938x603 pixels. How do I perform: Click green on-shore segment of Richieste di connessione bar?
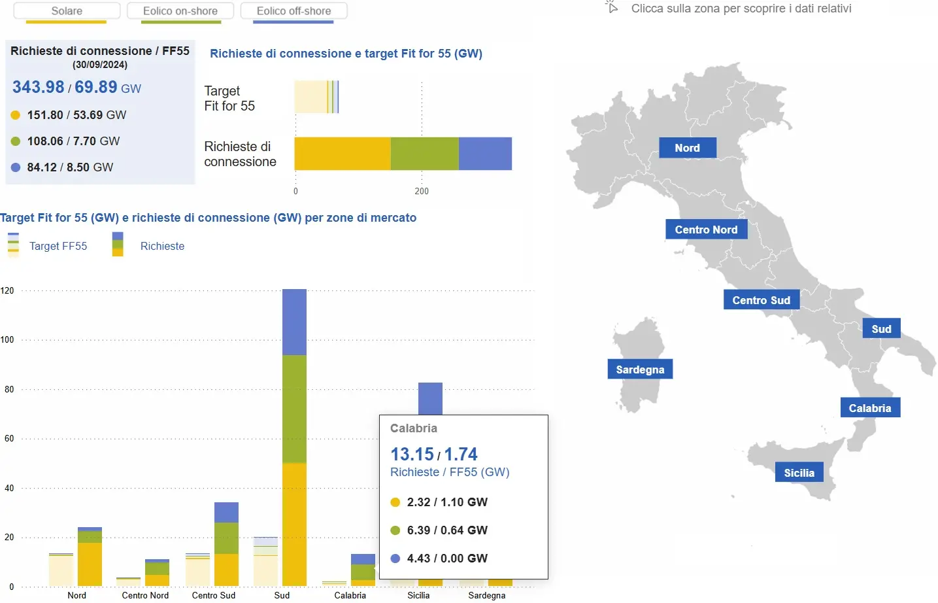pyautogui.click(x=425, y=154)
